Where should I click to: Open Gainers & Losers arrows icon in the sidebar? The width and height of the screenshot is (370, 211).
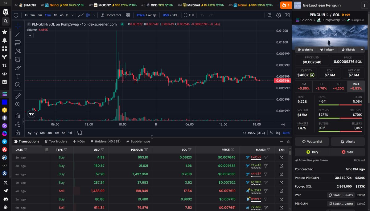(x=5, y=65)
